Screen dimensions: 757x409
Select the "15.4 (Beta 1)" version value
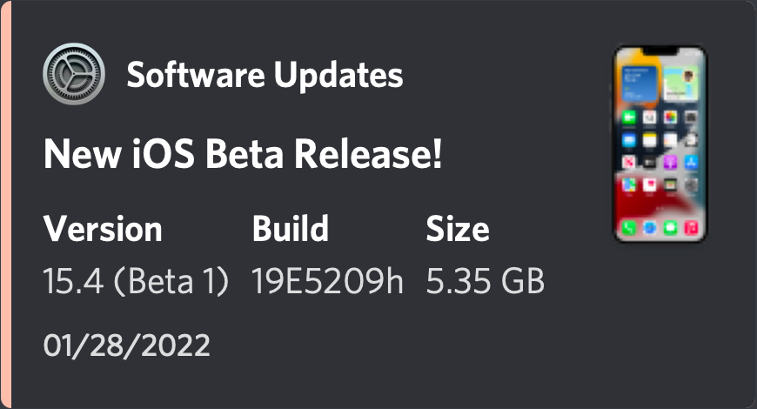(136, 280)
